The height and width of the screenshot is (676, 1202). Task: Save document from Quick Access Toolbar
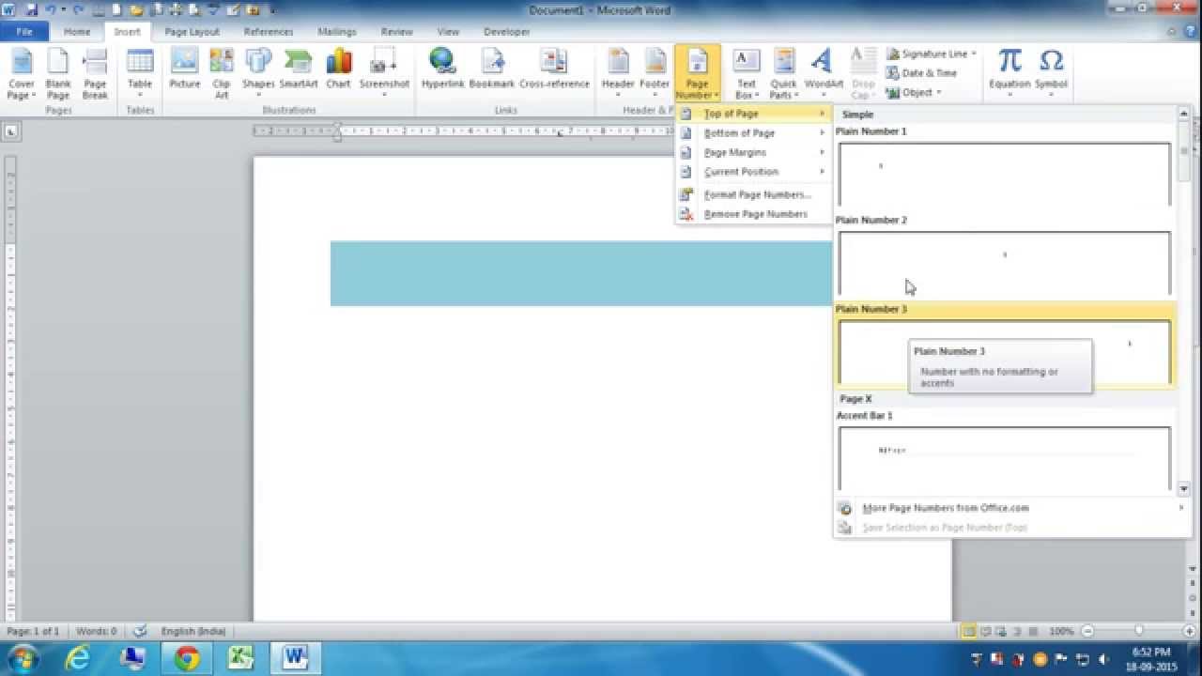click(32, 10)
